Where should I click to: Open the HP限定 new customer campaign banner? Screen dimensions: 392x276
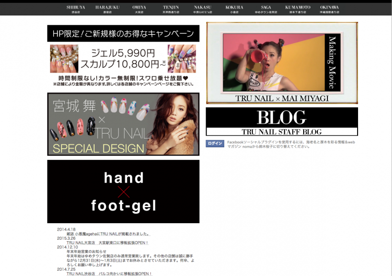tap(123, 33)
